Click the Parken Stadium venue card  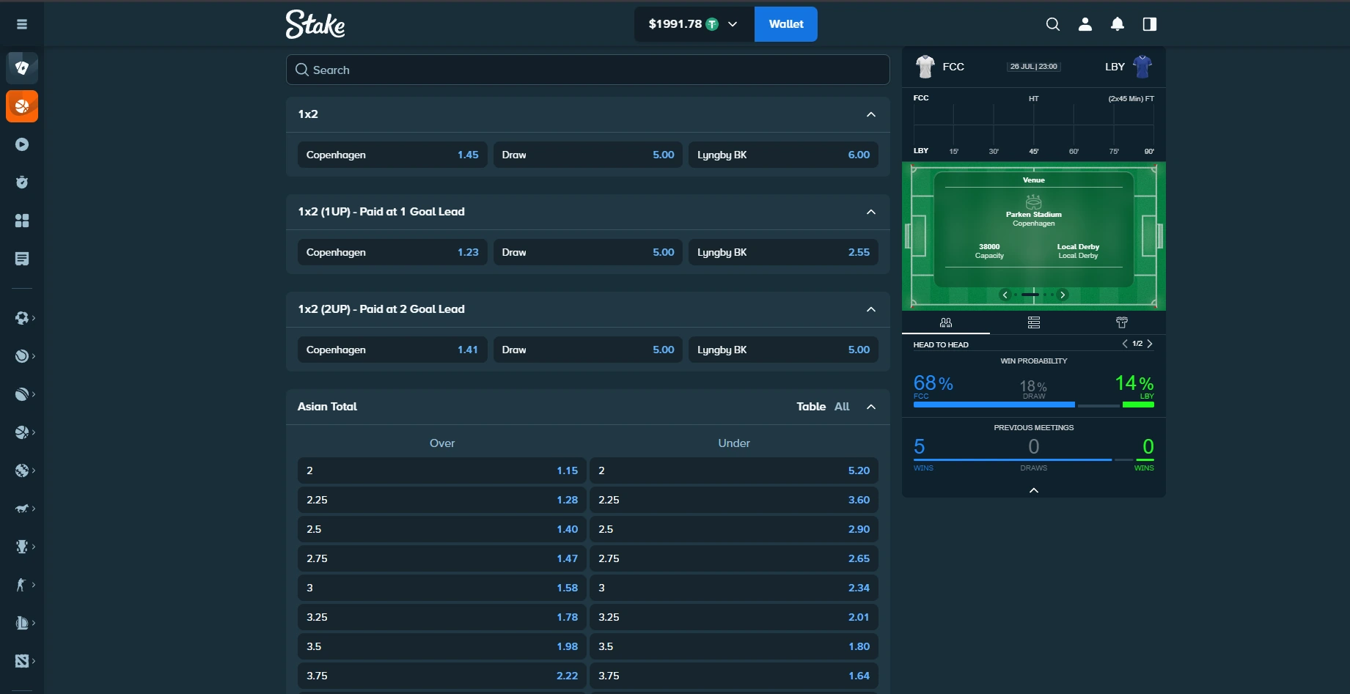[x=1034, y=229]
